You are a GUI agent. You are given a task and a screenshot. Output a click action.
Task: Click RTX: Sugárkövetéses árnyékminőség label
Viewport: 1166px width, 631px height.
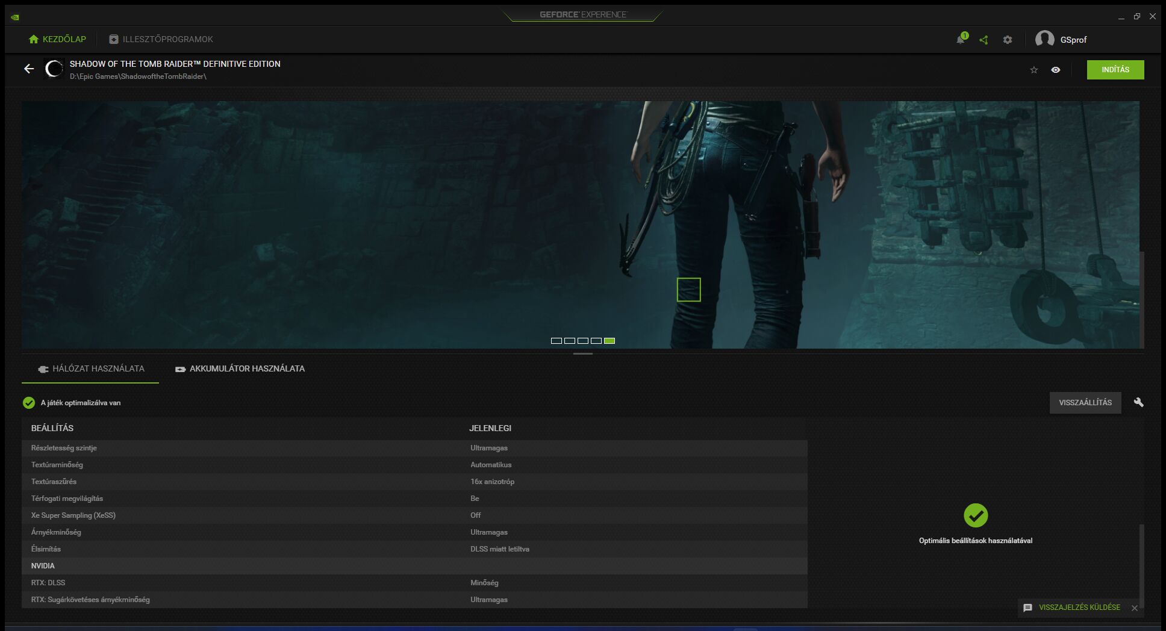[x=90, y=600]
